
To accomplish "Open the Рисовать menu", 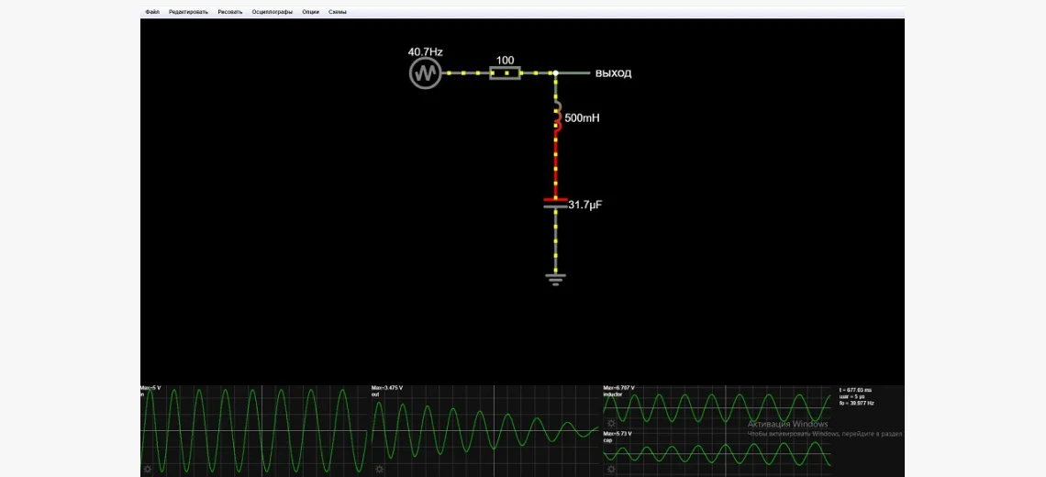I will click(x=230, y=12).
